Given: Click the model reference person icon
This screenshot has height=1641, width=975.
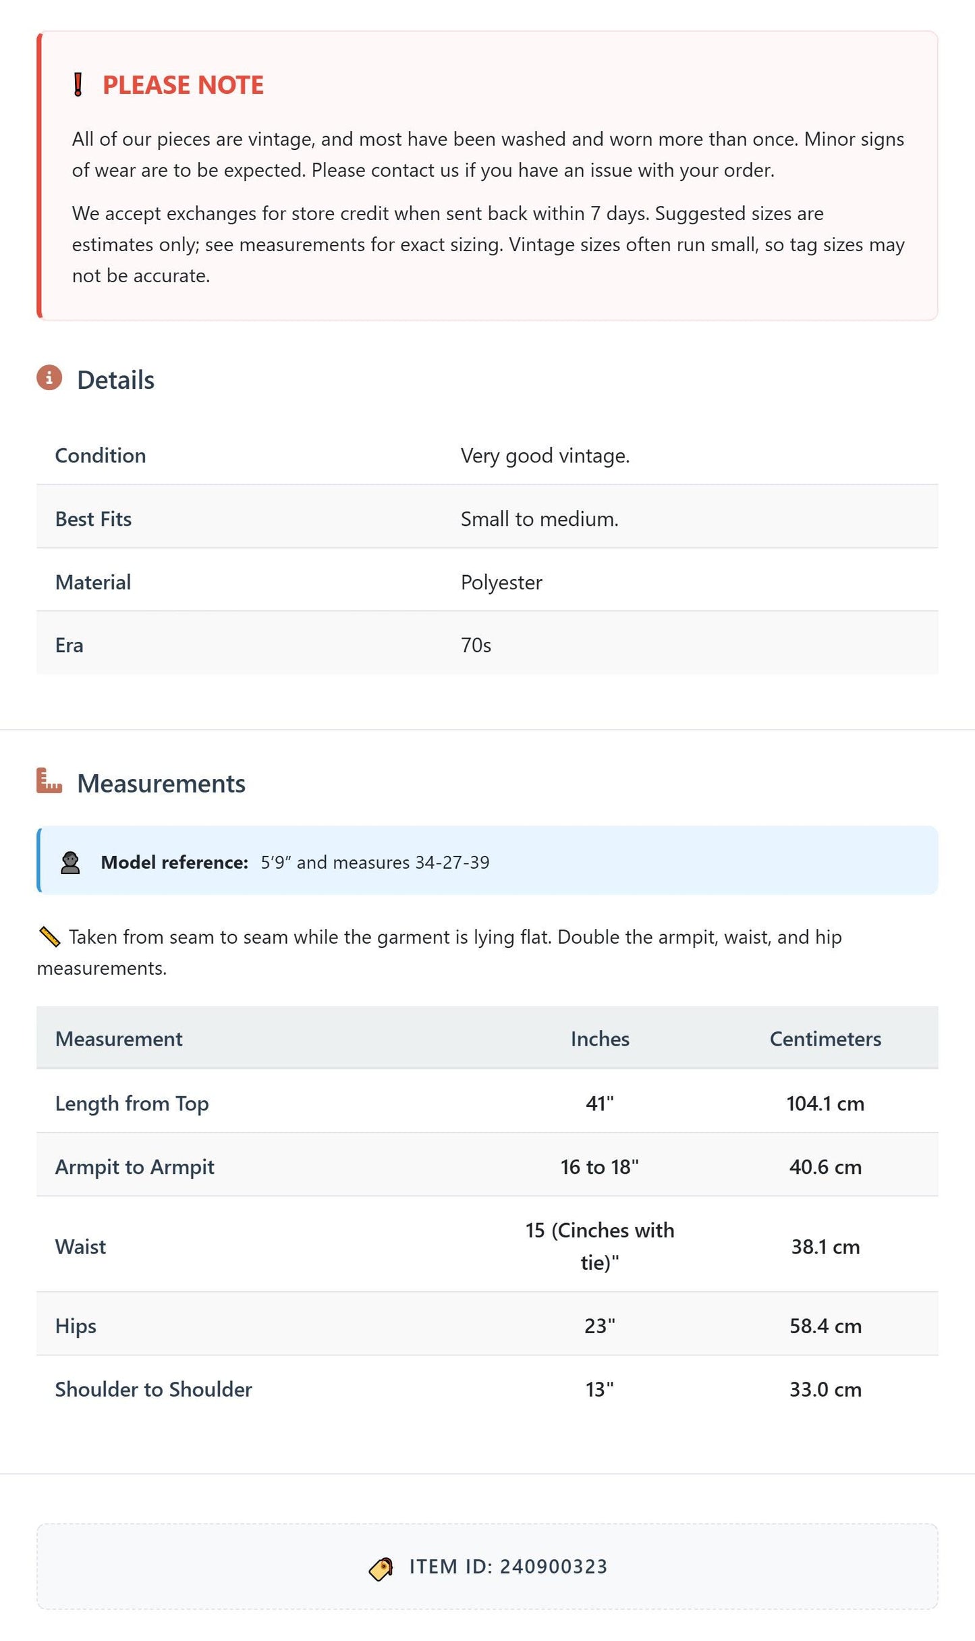Looking at the screenshot, I should point(70,863).
